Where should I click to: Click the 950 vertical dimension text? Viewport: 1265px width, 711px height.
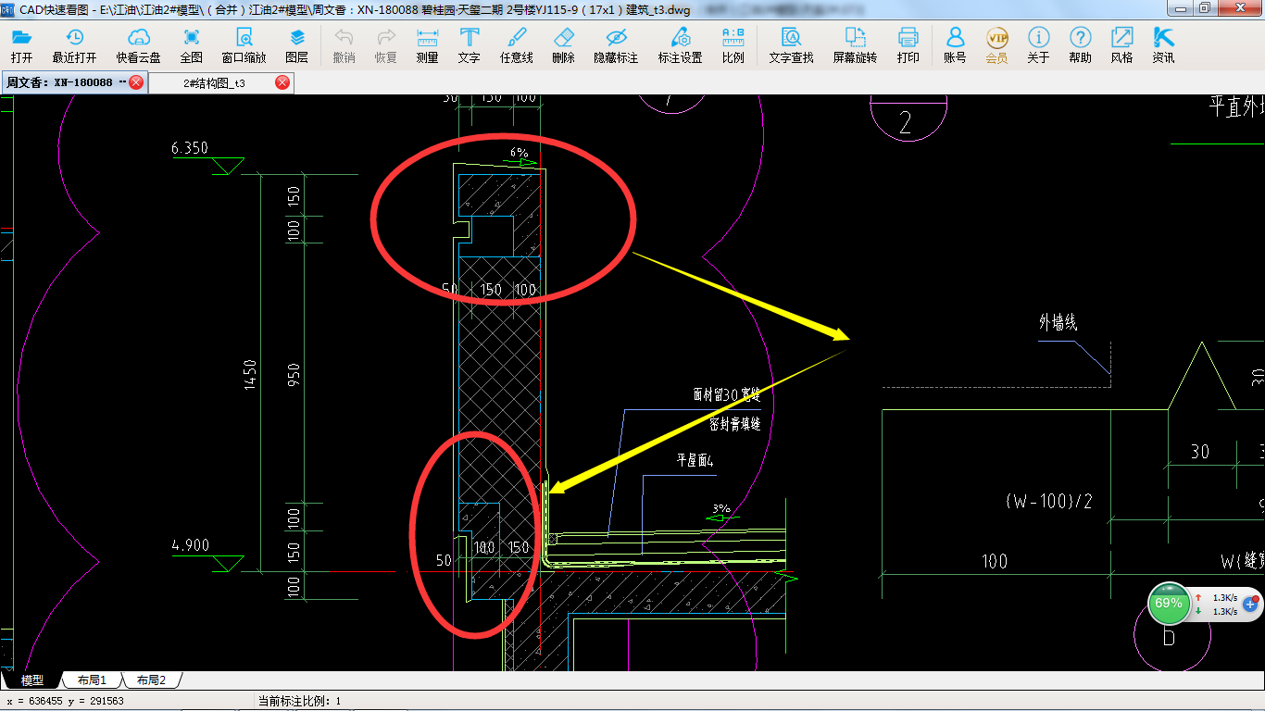[x=294, y=374]
